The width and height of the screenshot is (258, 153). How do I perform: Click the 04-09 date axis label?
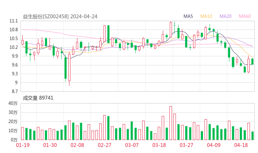point(214,145)
